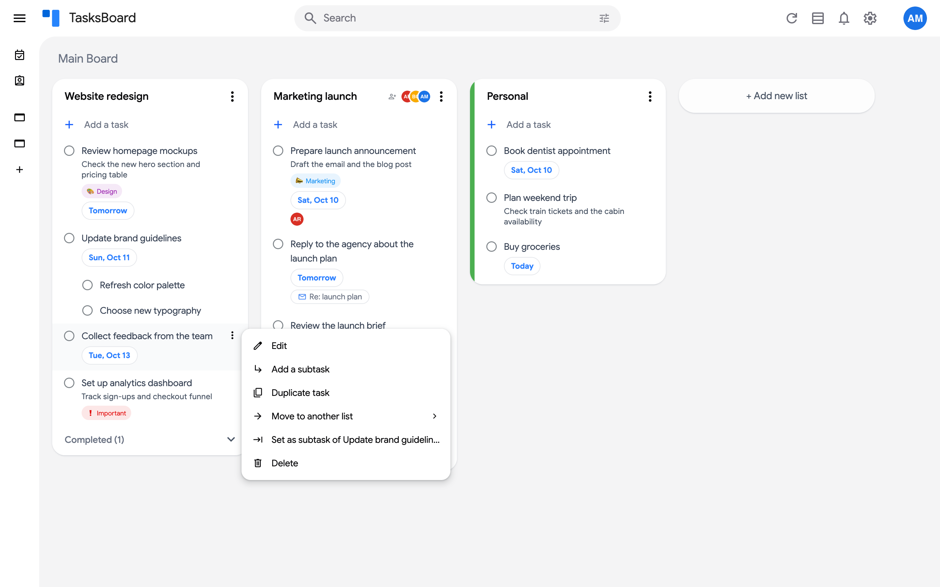Click the Marketing label chip
Viewport: 940px width, 587px height.
[x=315, y=181]
